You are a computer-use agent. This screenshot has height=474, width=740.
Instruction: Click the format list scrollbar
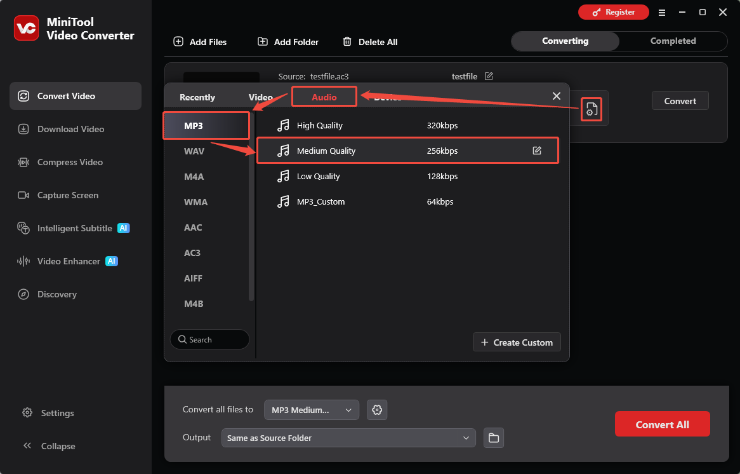(251, 208)
